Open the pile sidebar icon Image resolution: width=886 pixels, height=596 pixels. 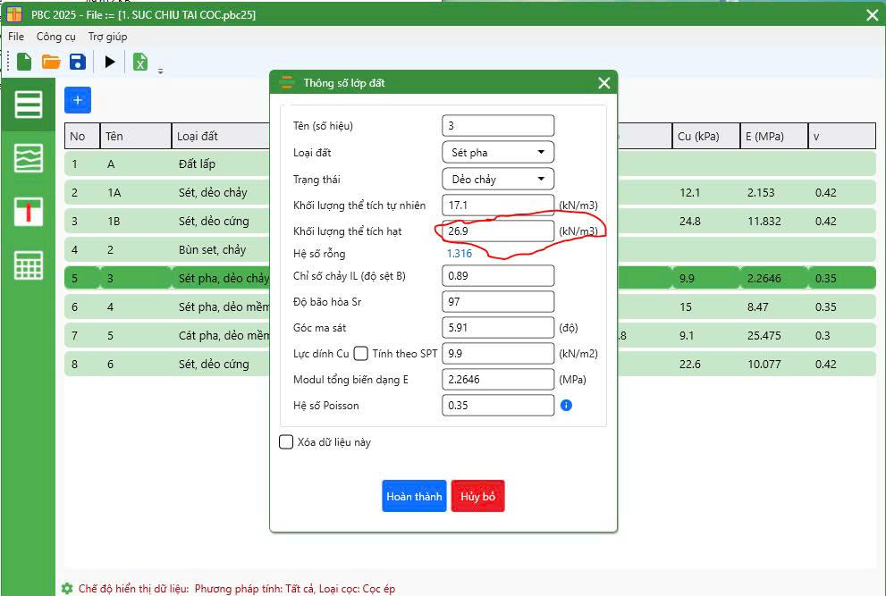tap(29, 212)
